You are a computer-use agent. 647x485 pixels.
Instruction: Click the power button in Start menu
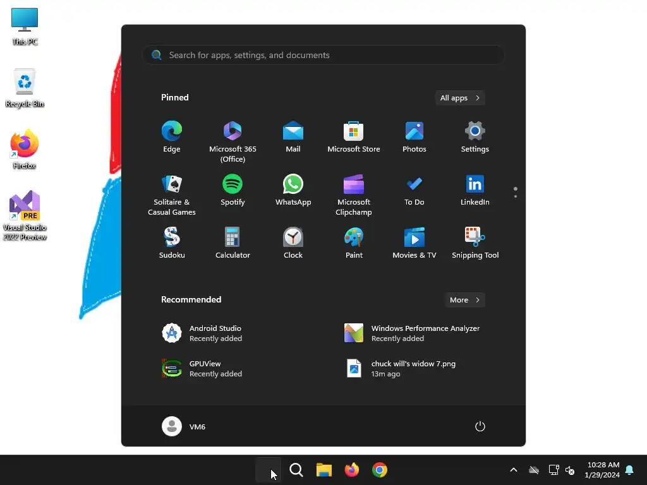480,426
